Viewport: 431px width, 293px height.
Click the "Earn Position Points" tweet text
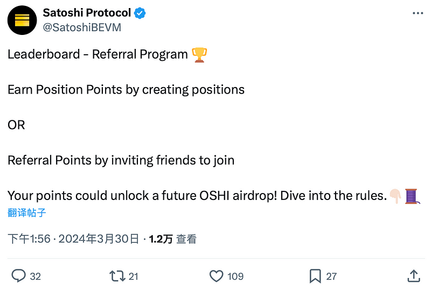(x=65, y=90)
